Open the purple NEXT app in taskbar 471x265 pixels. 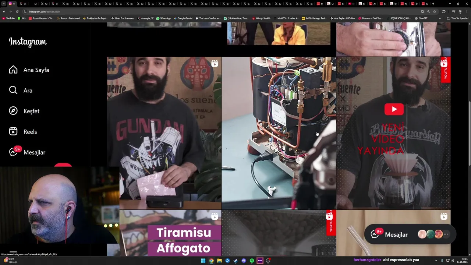[x=260, y=261]
